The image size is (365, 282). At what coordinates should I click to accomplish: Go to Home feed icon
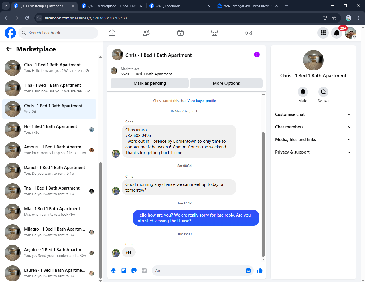pyautogui.click(x=112, y=33)
